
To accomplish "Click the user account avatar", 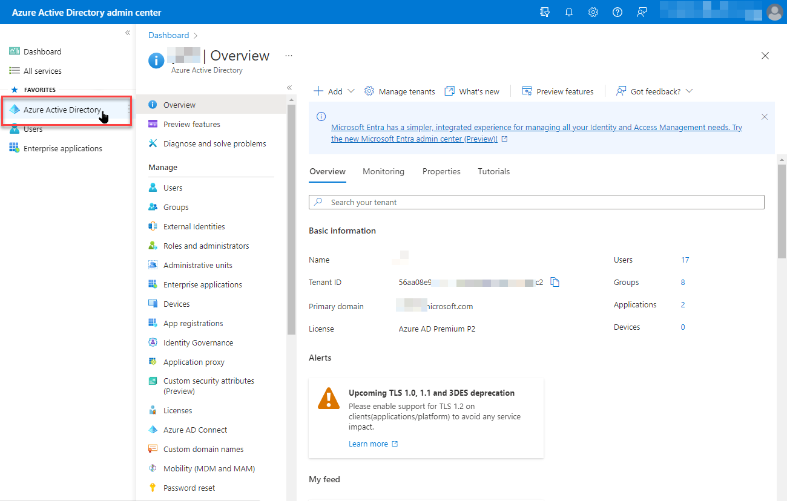I will [774, 12].
